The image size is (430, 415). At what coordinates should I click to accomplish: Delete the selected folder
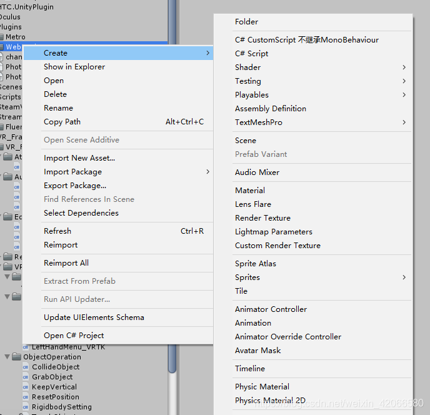click(119, 94)
